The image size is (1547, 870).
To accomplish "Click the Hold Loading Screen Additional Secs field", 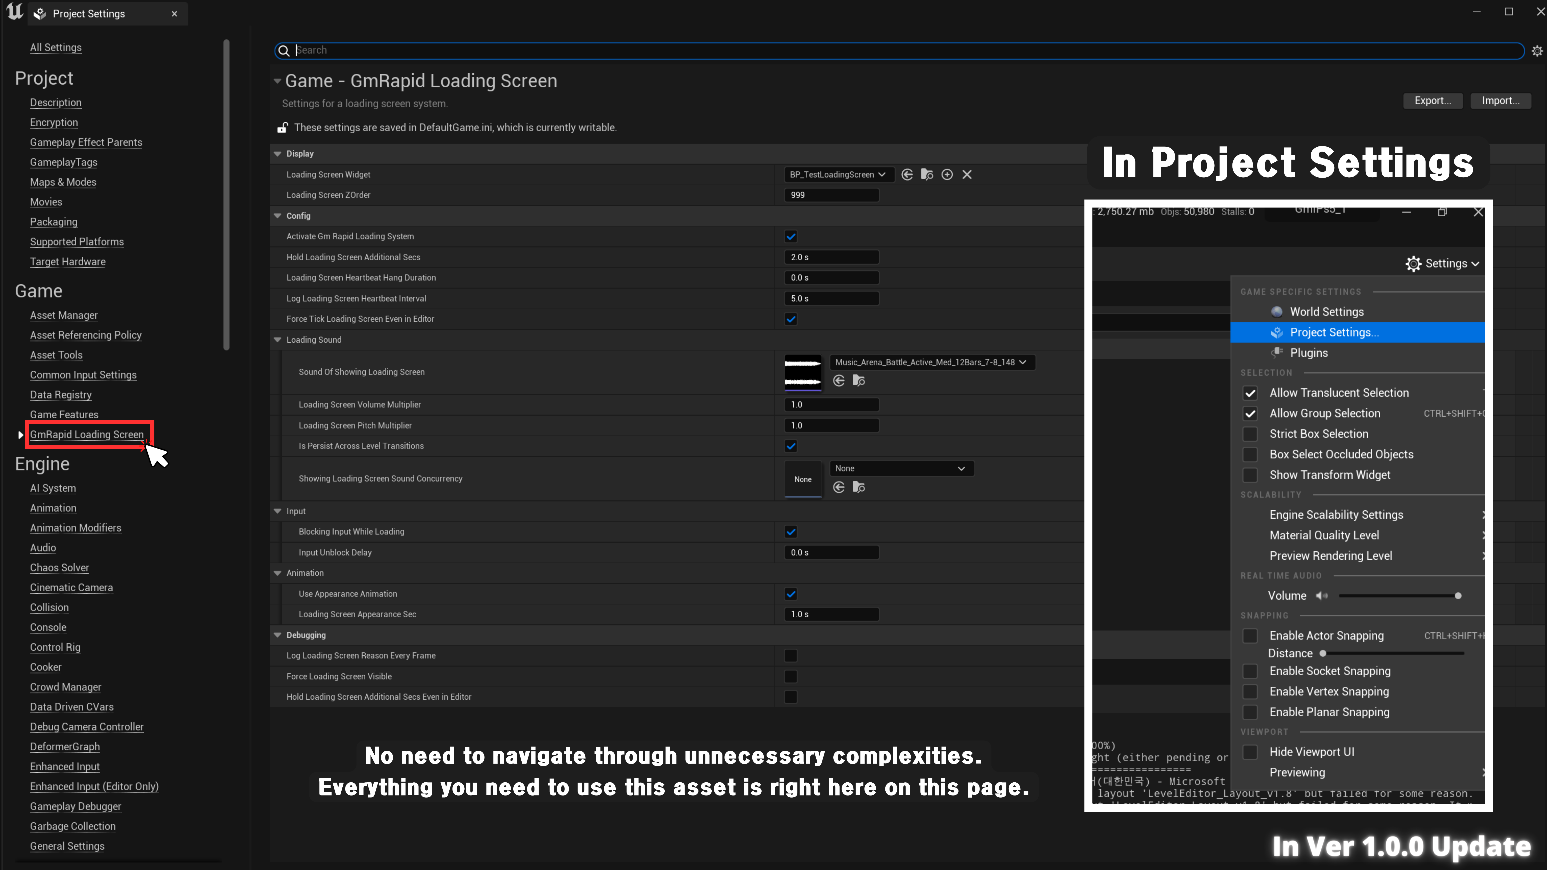I will [x=832, y=257].
